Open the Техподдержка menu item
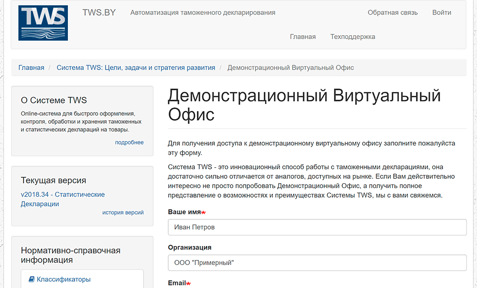 352,37
